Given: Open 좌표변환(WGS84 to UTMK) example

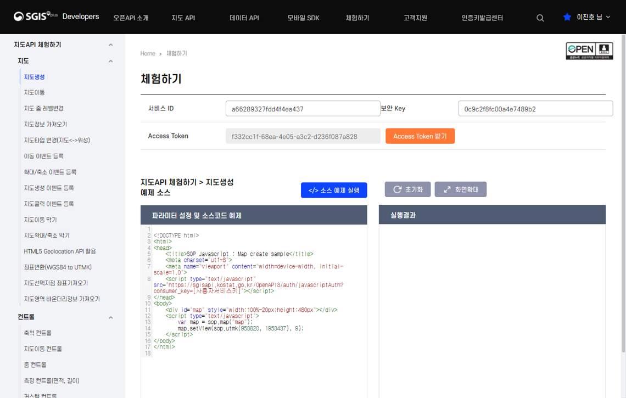Looking at the screenshot, I should pyautogui.click(x=57, y=267).
